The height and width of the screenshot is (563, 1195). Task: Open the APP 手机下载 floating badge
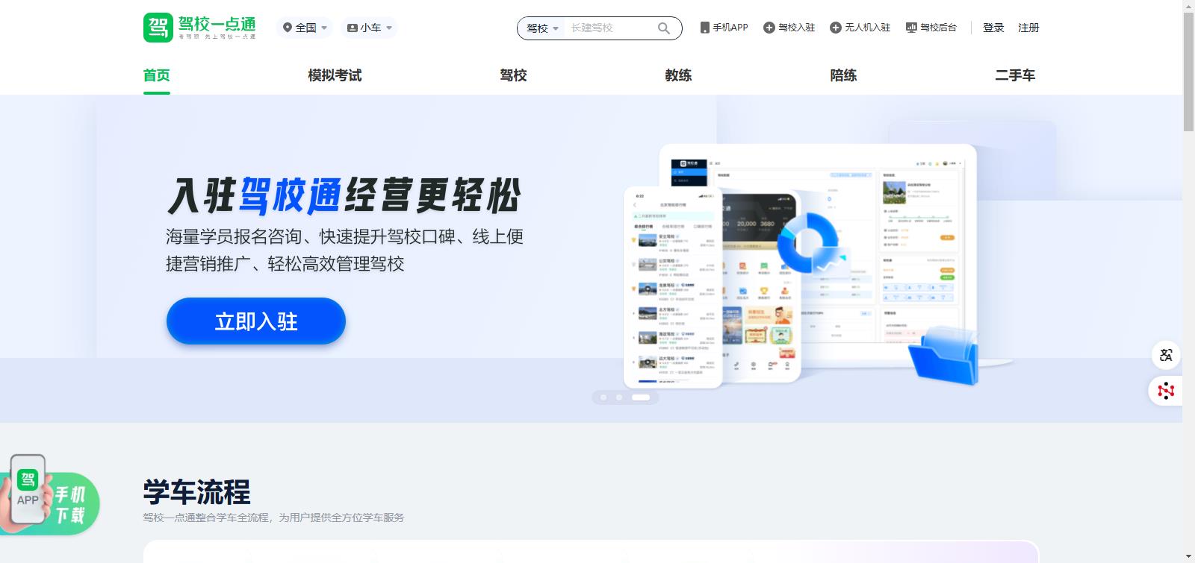coord(49,496)
